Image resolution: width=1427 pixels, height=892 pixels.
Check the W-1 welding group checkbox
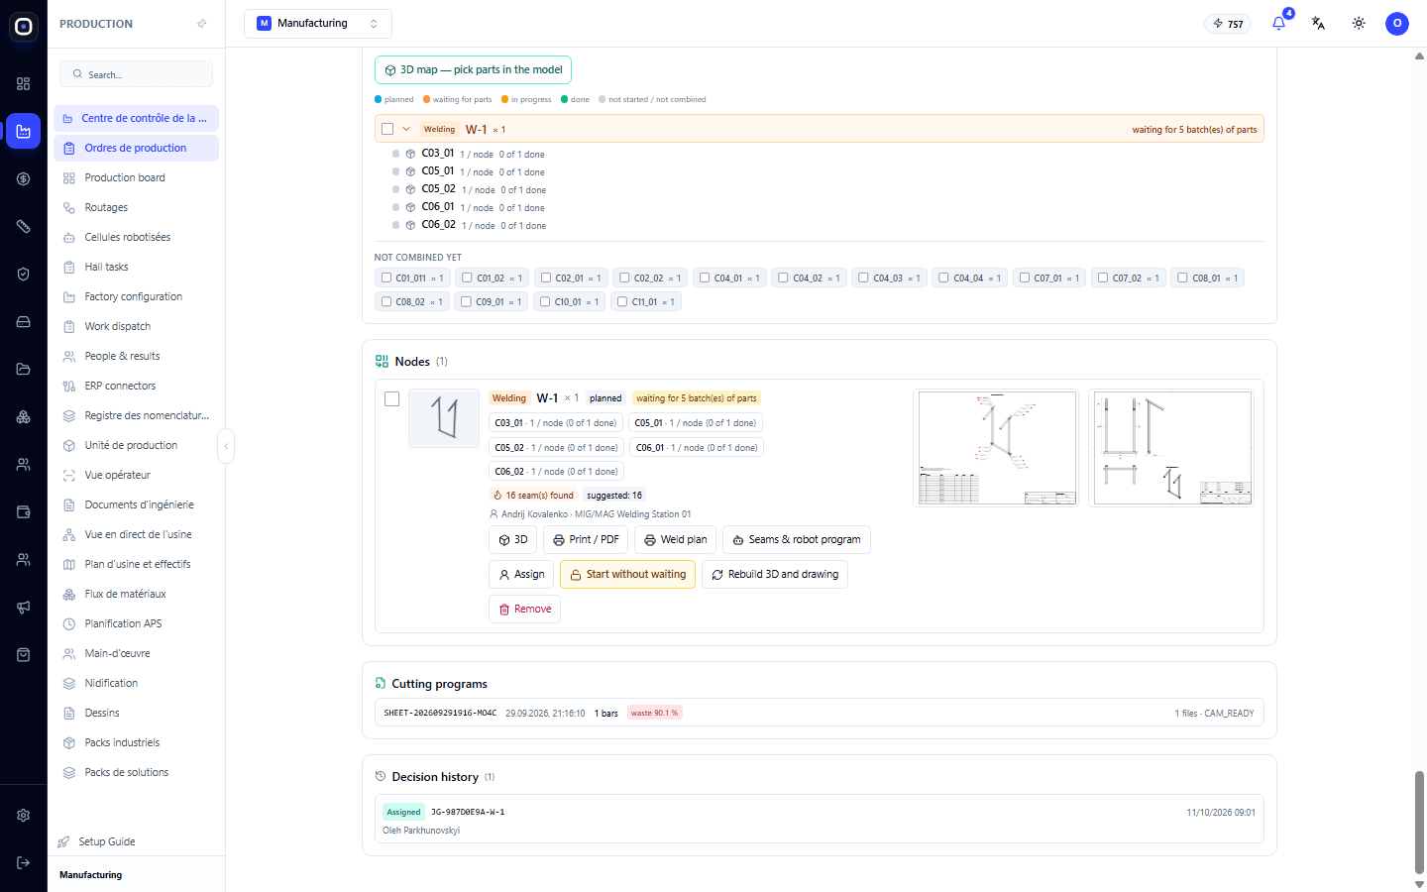coord(387,129)
